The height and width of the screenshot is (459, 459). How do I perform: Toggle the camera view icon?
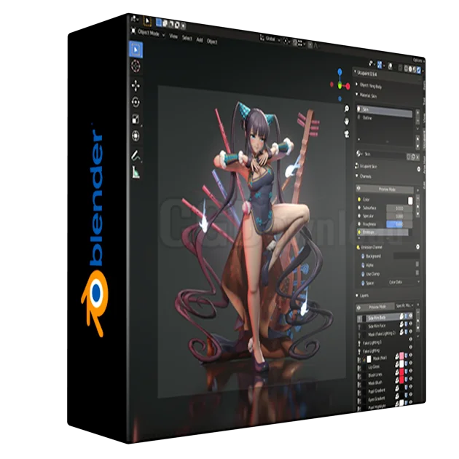coord(347,134)
